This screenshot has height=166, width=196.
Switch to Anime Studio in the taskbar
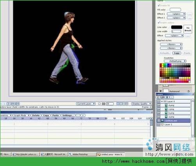(111, 155)
